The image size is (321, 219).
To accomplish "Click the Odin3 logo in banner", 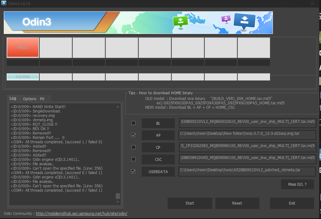I will (x=37, y=22).
